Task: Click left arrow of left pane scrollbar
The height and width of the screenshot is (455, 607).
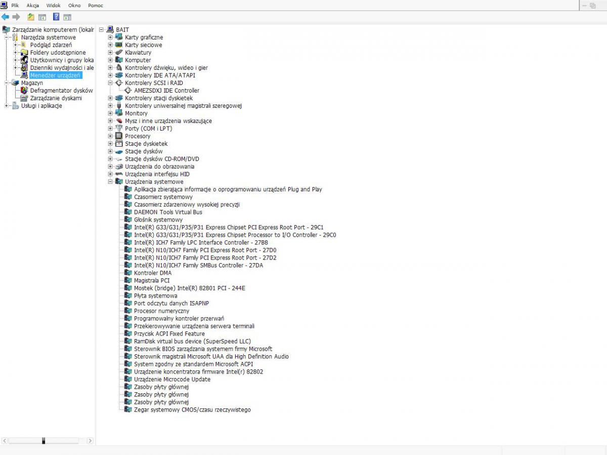Action: click(x=5, y=440)
